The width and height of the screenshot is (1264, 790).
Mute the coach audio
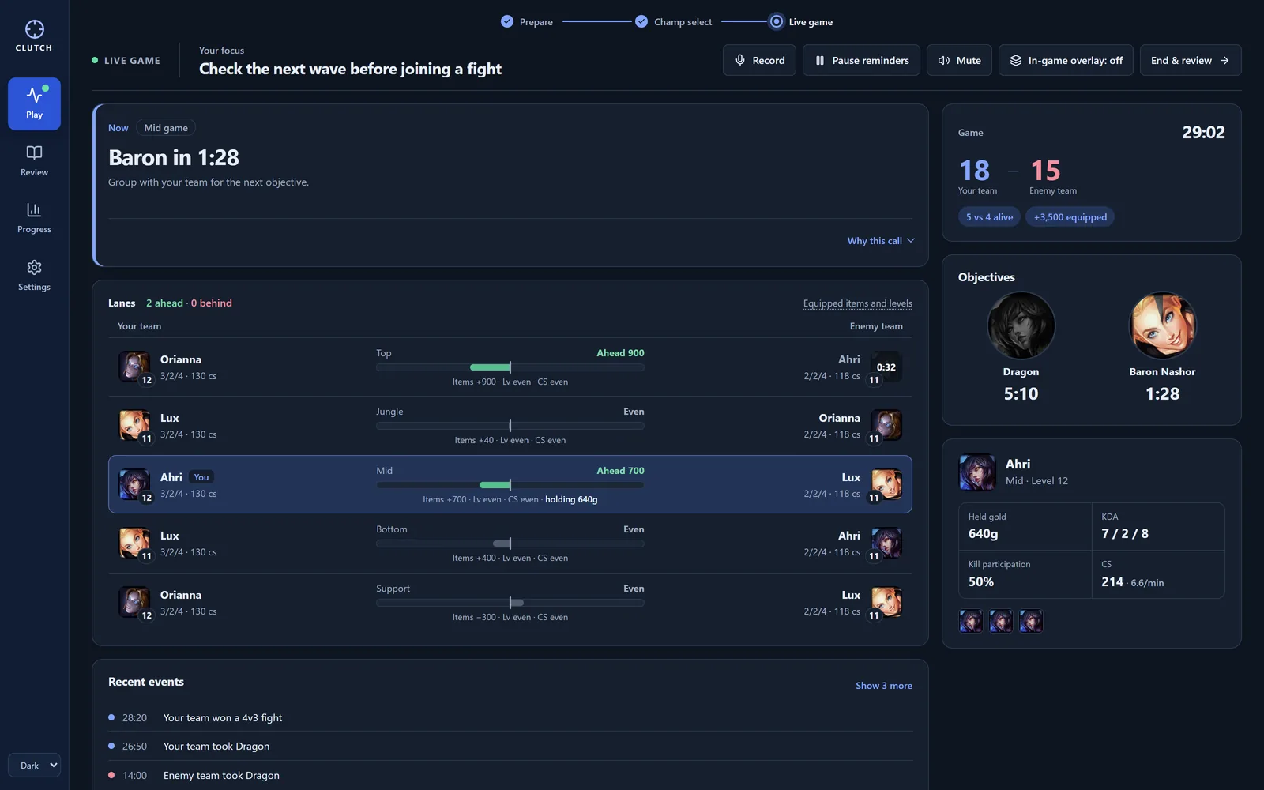(959, 60)
